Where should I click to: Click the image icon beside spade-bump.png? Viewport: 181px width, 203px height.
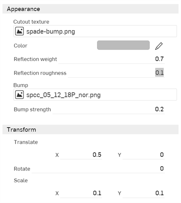[19, 31]
